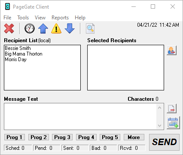The image size is (183, 155).
Task: Click the Rcvd: 0 status field
Action: tap(132, 148)
